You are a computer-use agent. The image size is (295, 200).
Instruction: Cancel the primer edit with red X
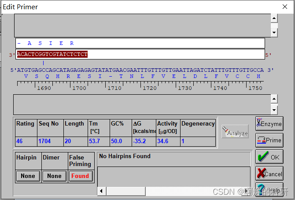point(269,173)
